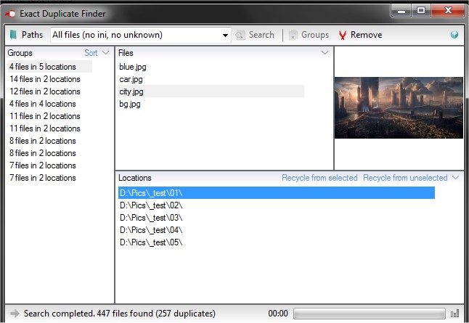Click the Remove toolbar label
The width and height of the screenshot is (469, 323).
tap(366, 35)
